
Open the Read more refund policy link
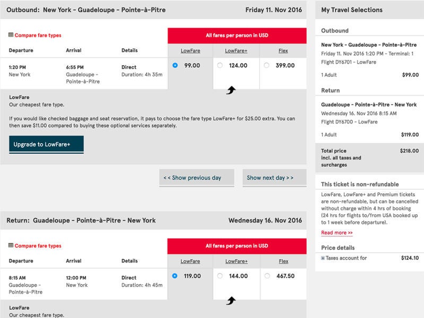click(336, 233)
